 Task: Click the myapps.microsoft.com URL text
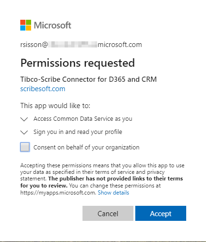(58, 193)
